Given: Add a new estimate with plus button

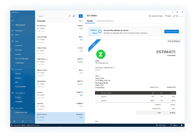Looking at the screenshot, I should click(x=81, y=16).
